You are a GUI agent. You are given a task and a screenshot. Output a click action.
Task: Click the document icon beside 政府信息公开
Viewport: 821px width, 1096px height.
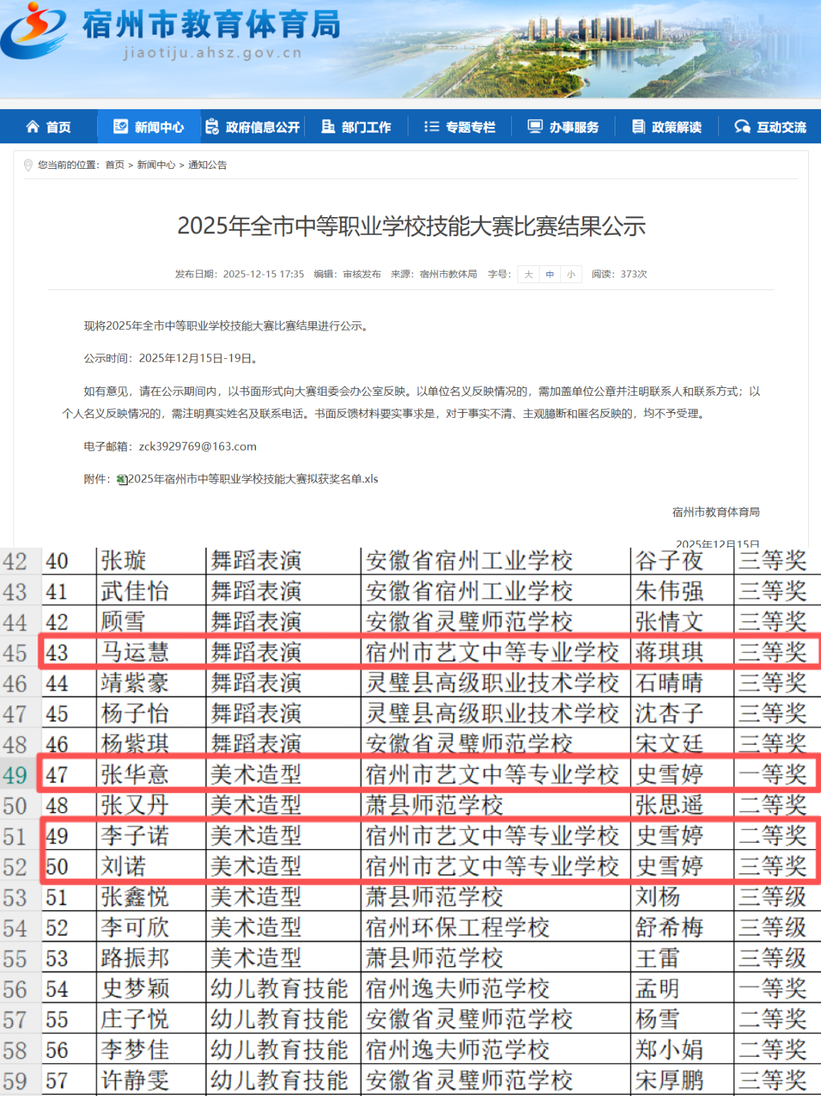coord(211,127)
